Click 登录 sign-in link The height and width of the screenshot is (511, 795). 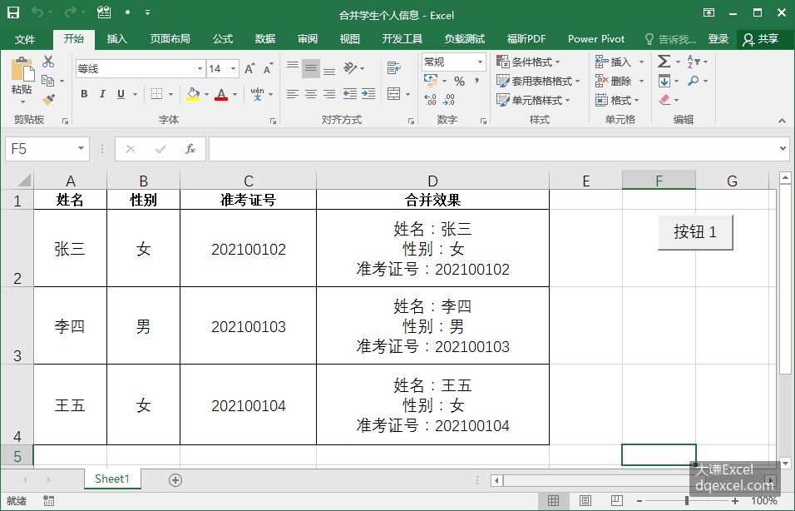(x=718, y=39)
